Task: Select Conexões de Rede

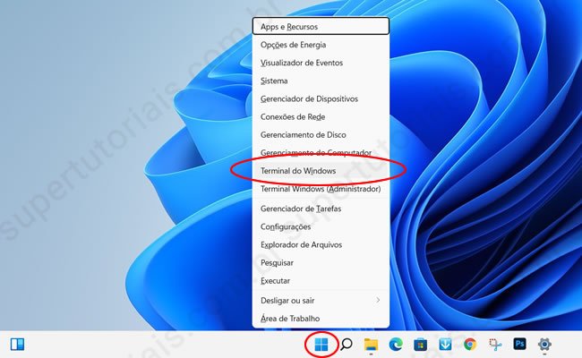Action: [321, 117]
